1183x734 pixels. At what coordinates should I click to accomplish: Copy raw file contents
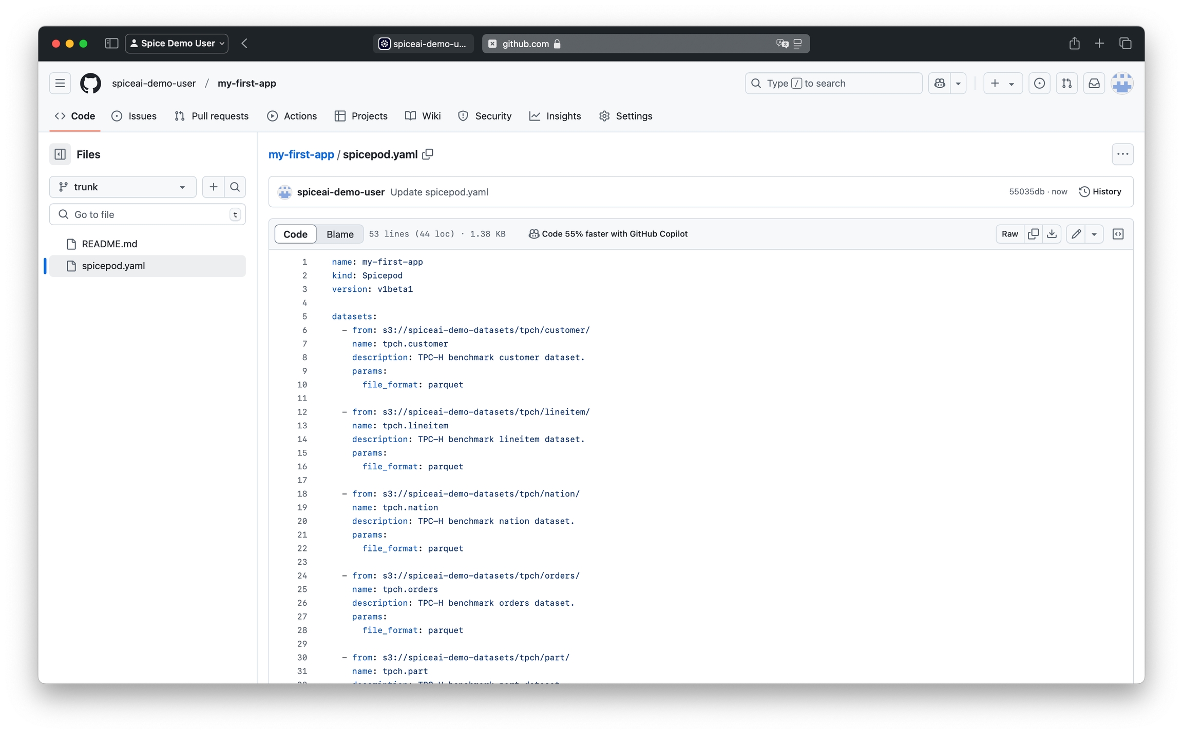pos(1033,234)
